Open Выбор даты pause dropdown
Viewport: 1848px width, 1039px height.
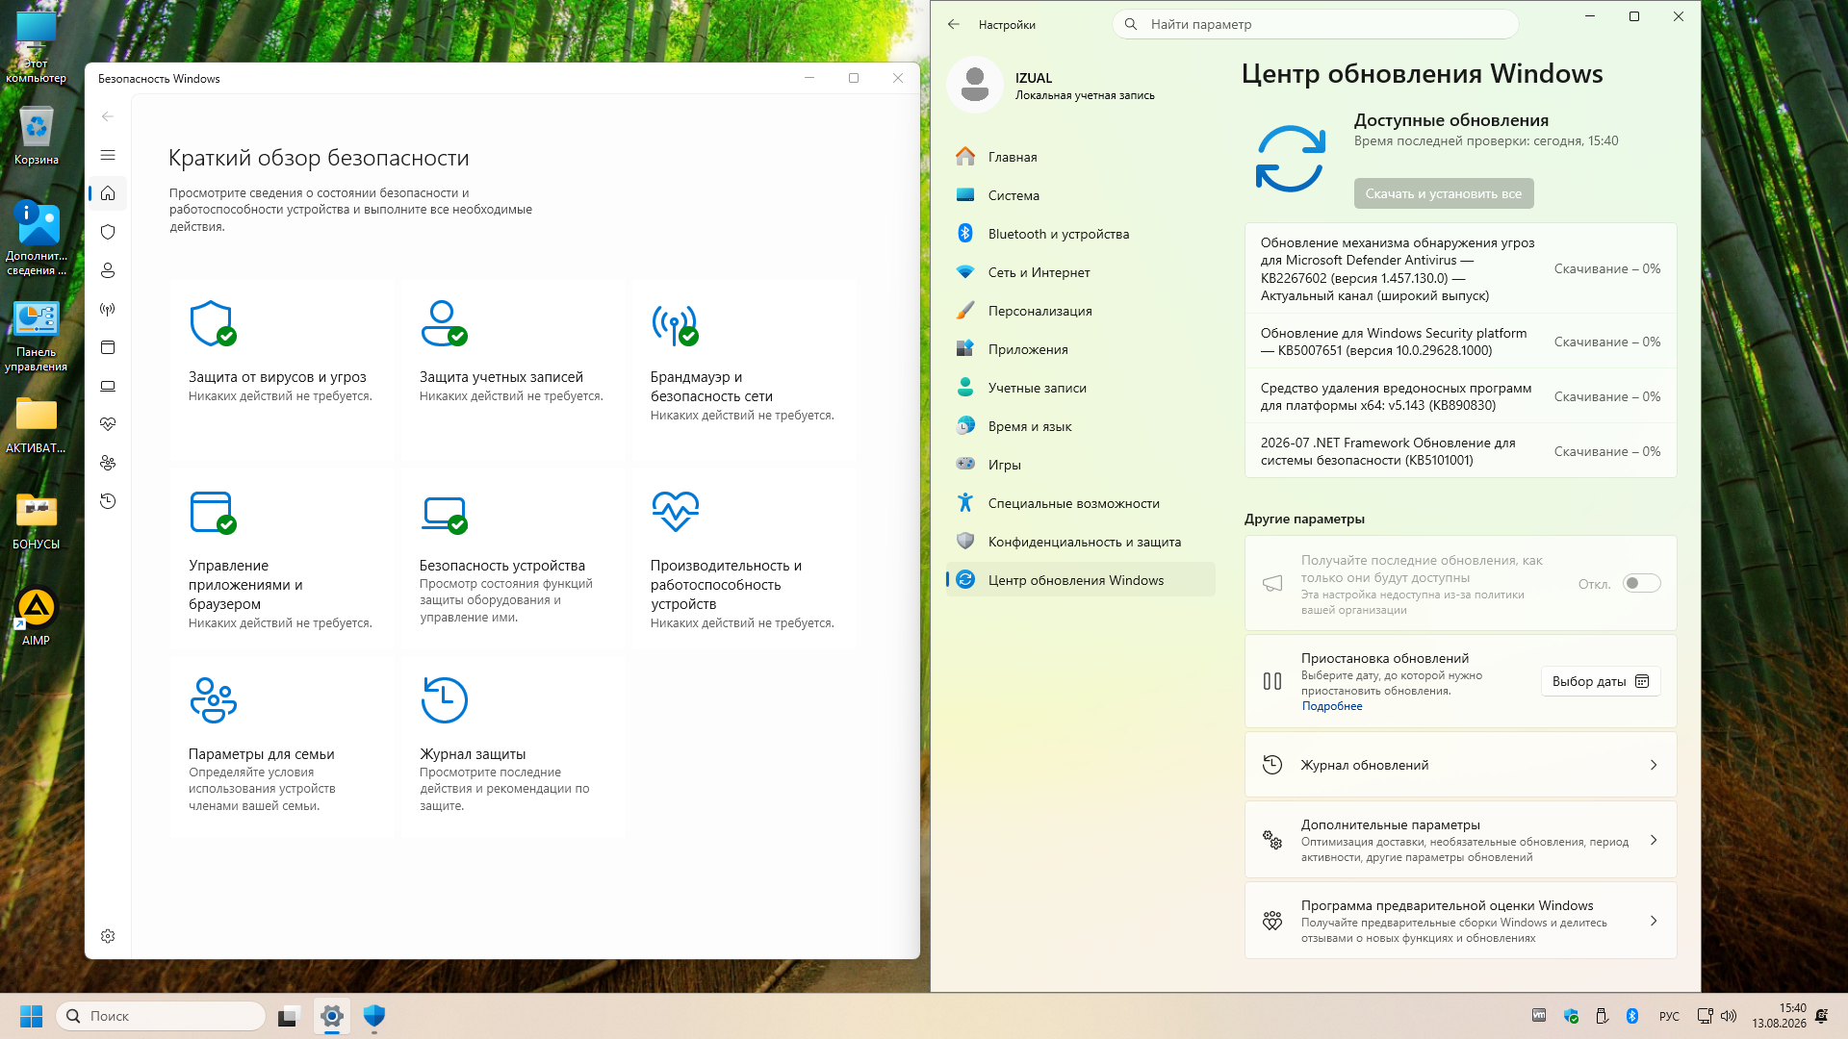1600,681
